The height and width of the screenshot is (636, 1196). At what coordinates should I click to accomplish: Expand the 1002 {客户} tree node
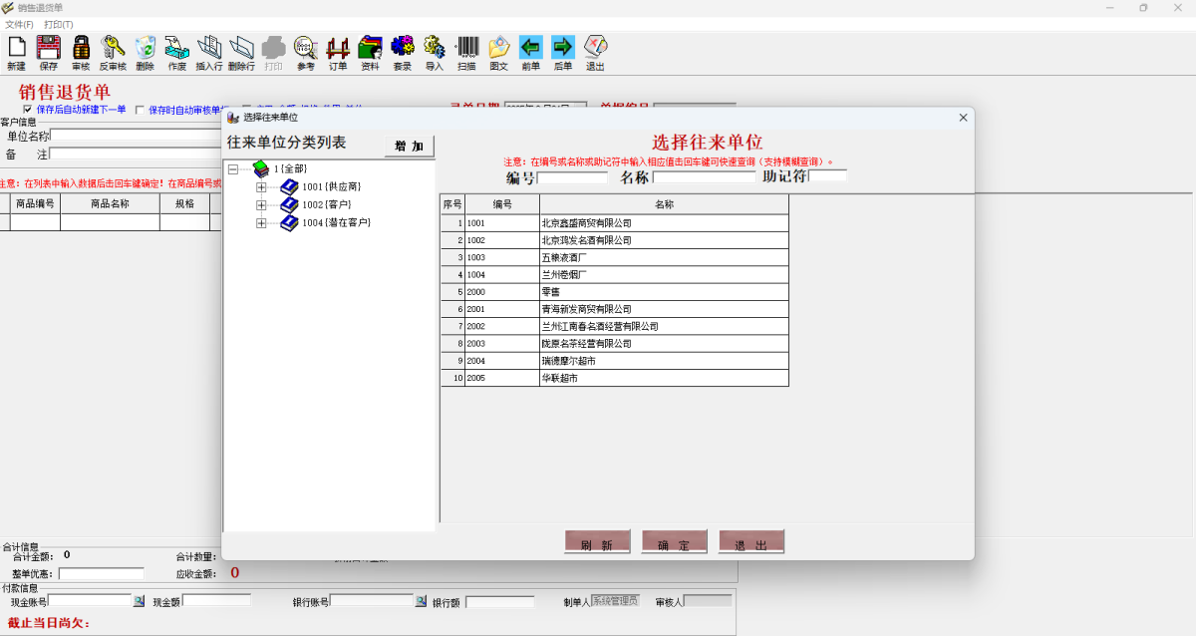point(261,204)
